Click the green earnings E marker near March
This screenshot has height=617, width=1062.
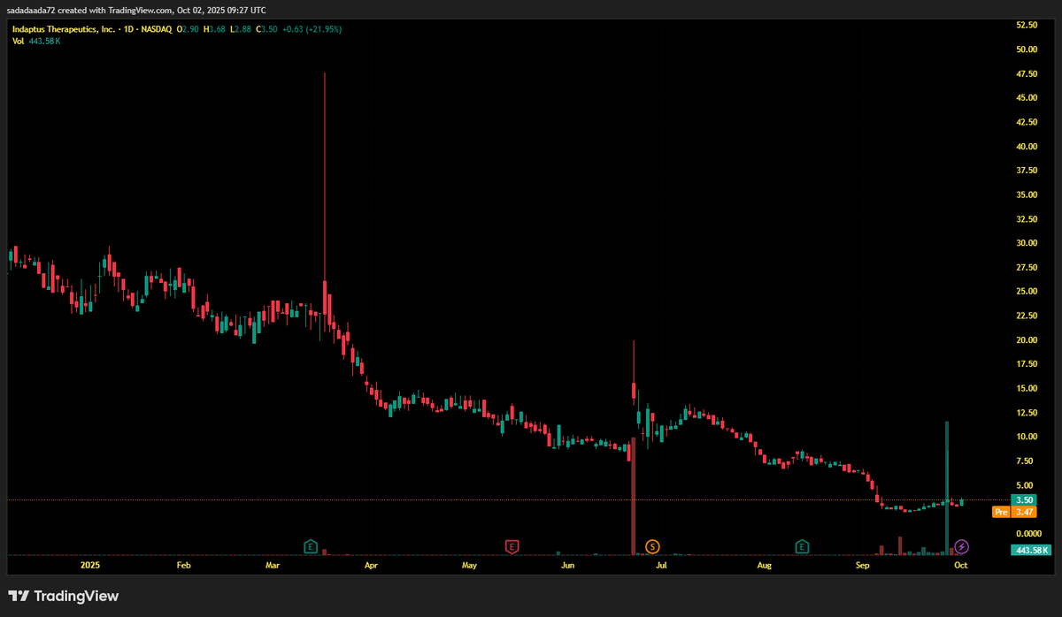point(311,546)
